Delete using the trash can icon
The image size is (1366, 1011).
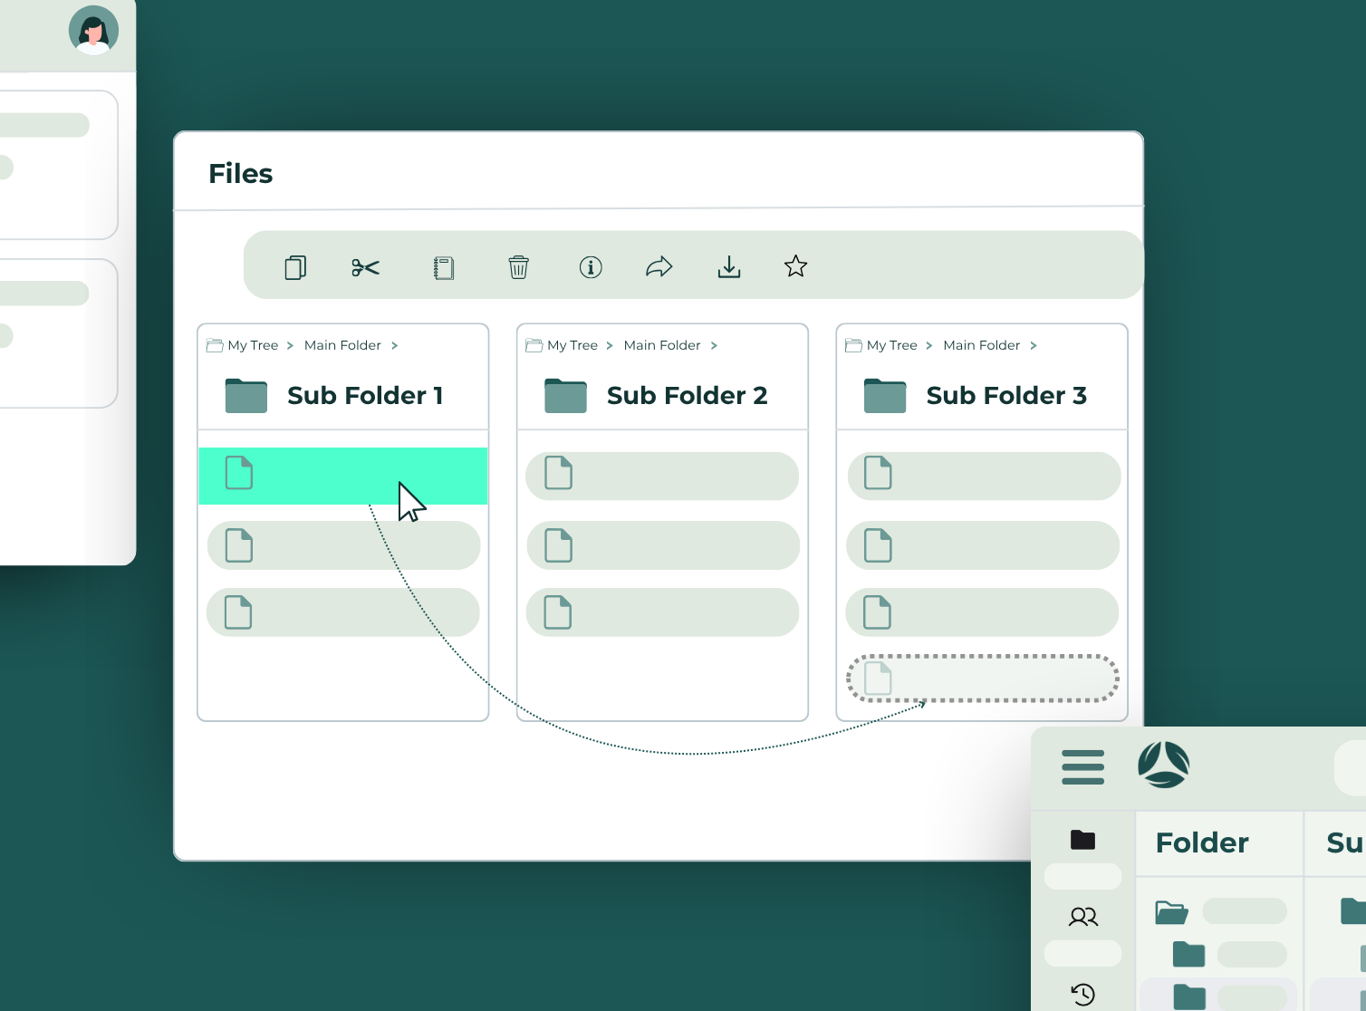(518, 267)
